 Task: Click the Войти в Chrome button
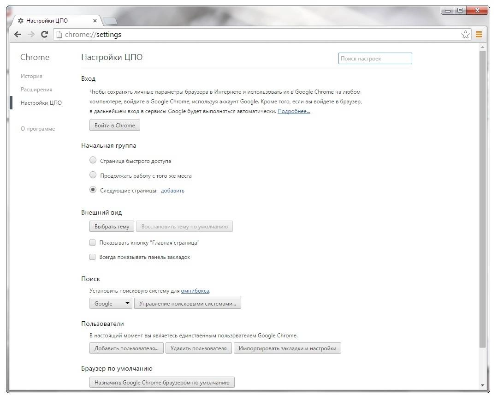point(115,125)
